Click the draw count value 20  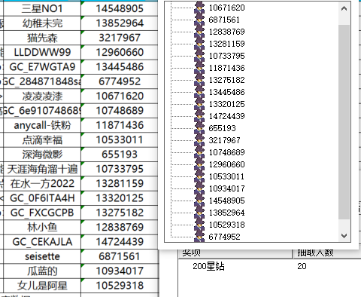[302, 266]
